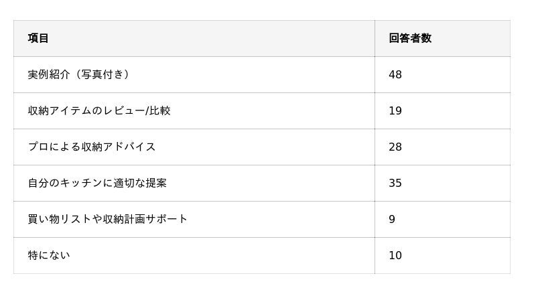536x294 pixels.
Task: Select the 自分のキッチンに適切な提案 cell
Action: (97, 183)
